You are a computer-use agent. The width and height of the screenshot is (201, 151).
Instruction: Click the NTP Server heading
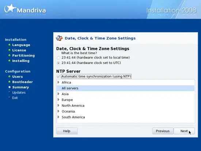point(68,71)
